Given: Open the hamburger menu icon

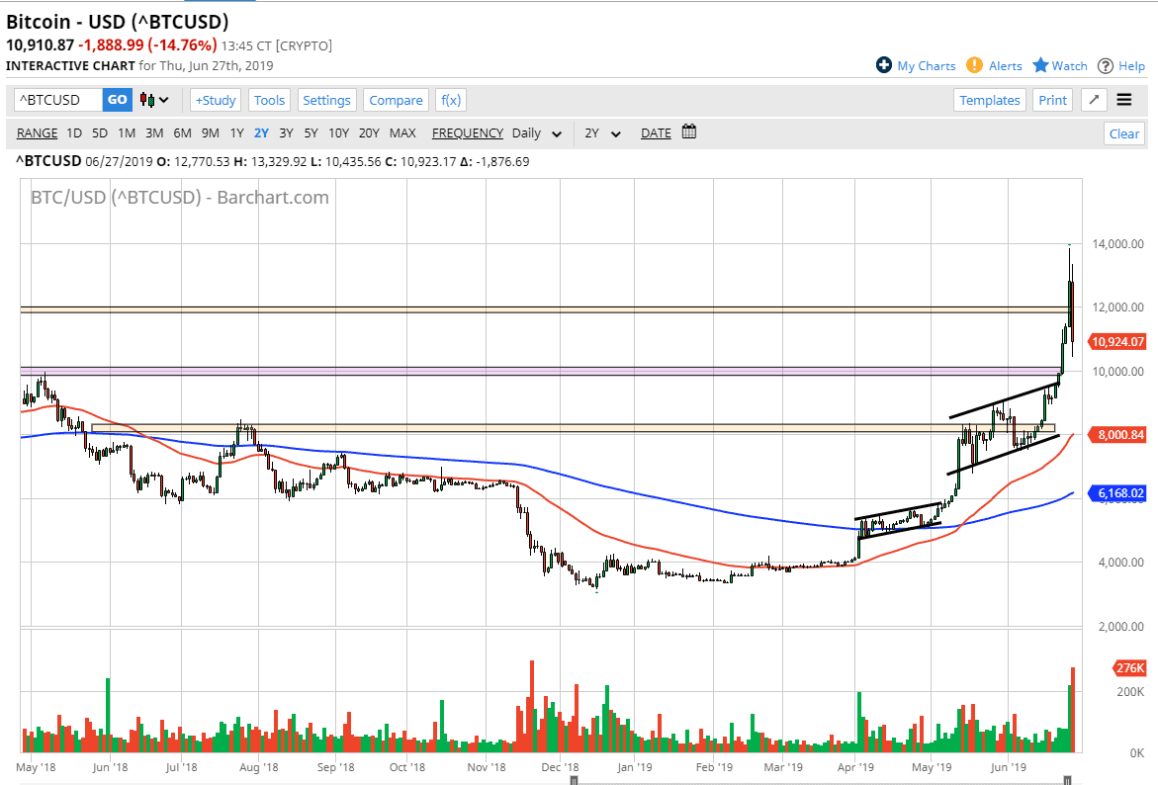Looking at the screenshot, I should pyautogui.click(x=1124, y=100).
